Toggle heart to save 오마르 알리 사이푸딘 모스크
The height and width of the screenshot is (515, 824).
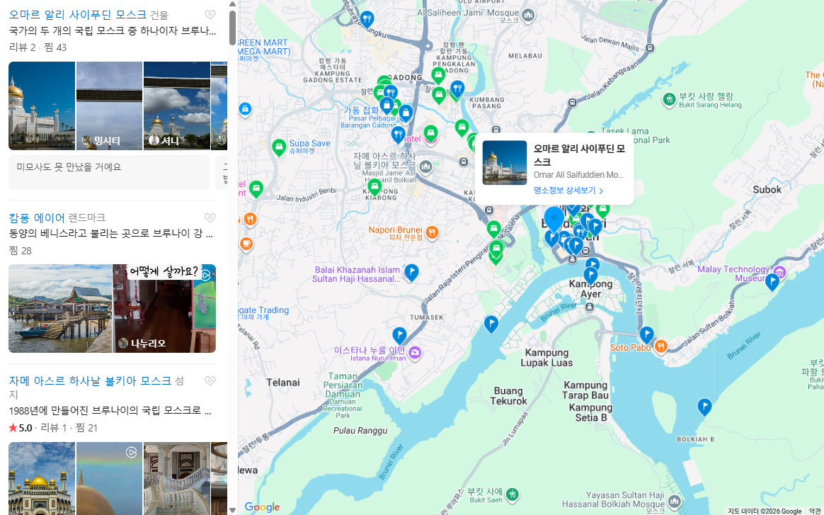point(210,13)
